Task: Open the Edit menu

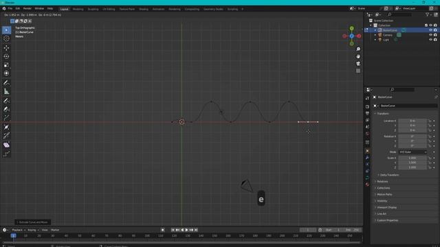Action: (x=18, y=9)
